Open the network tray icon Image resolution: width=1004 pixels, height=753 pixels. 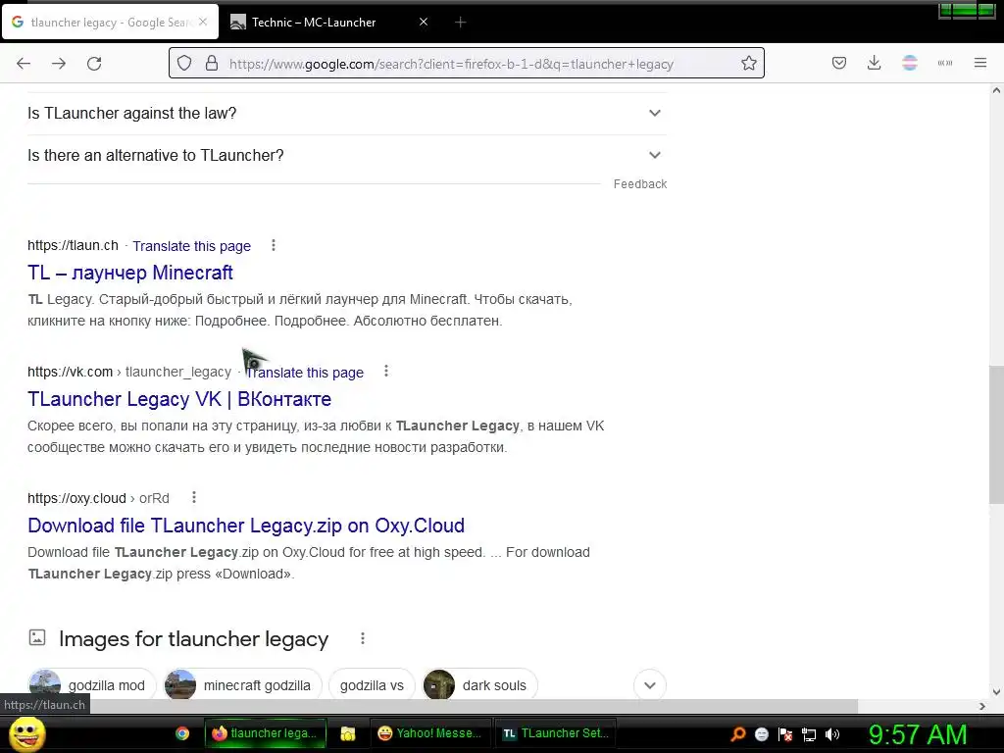(809, 734)
